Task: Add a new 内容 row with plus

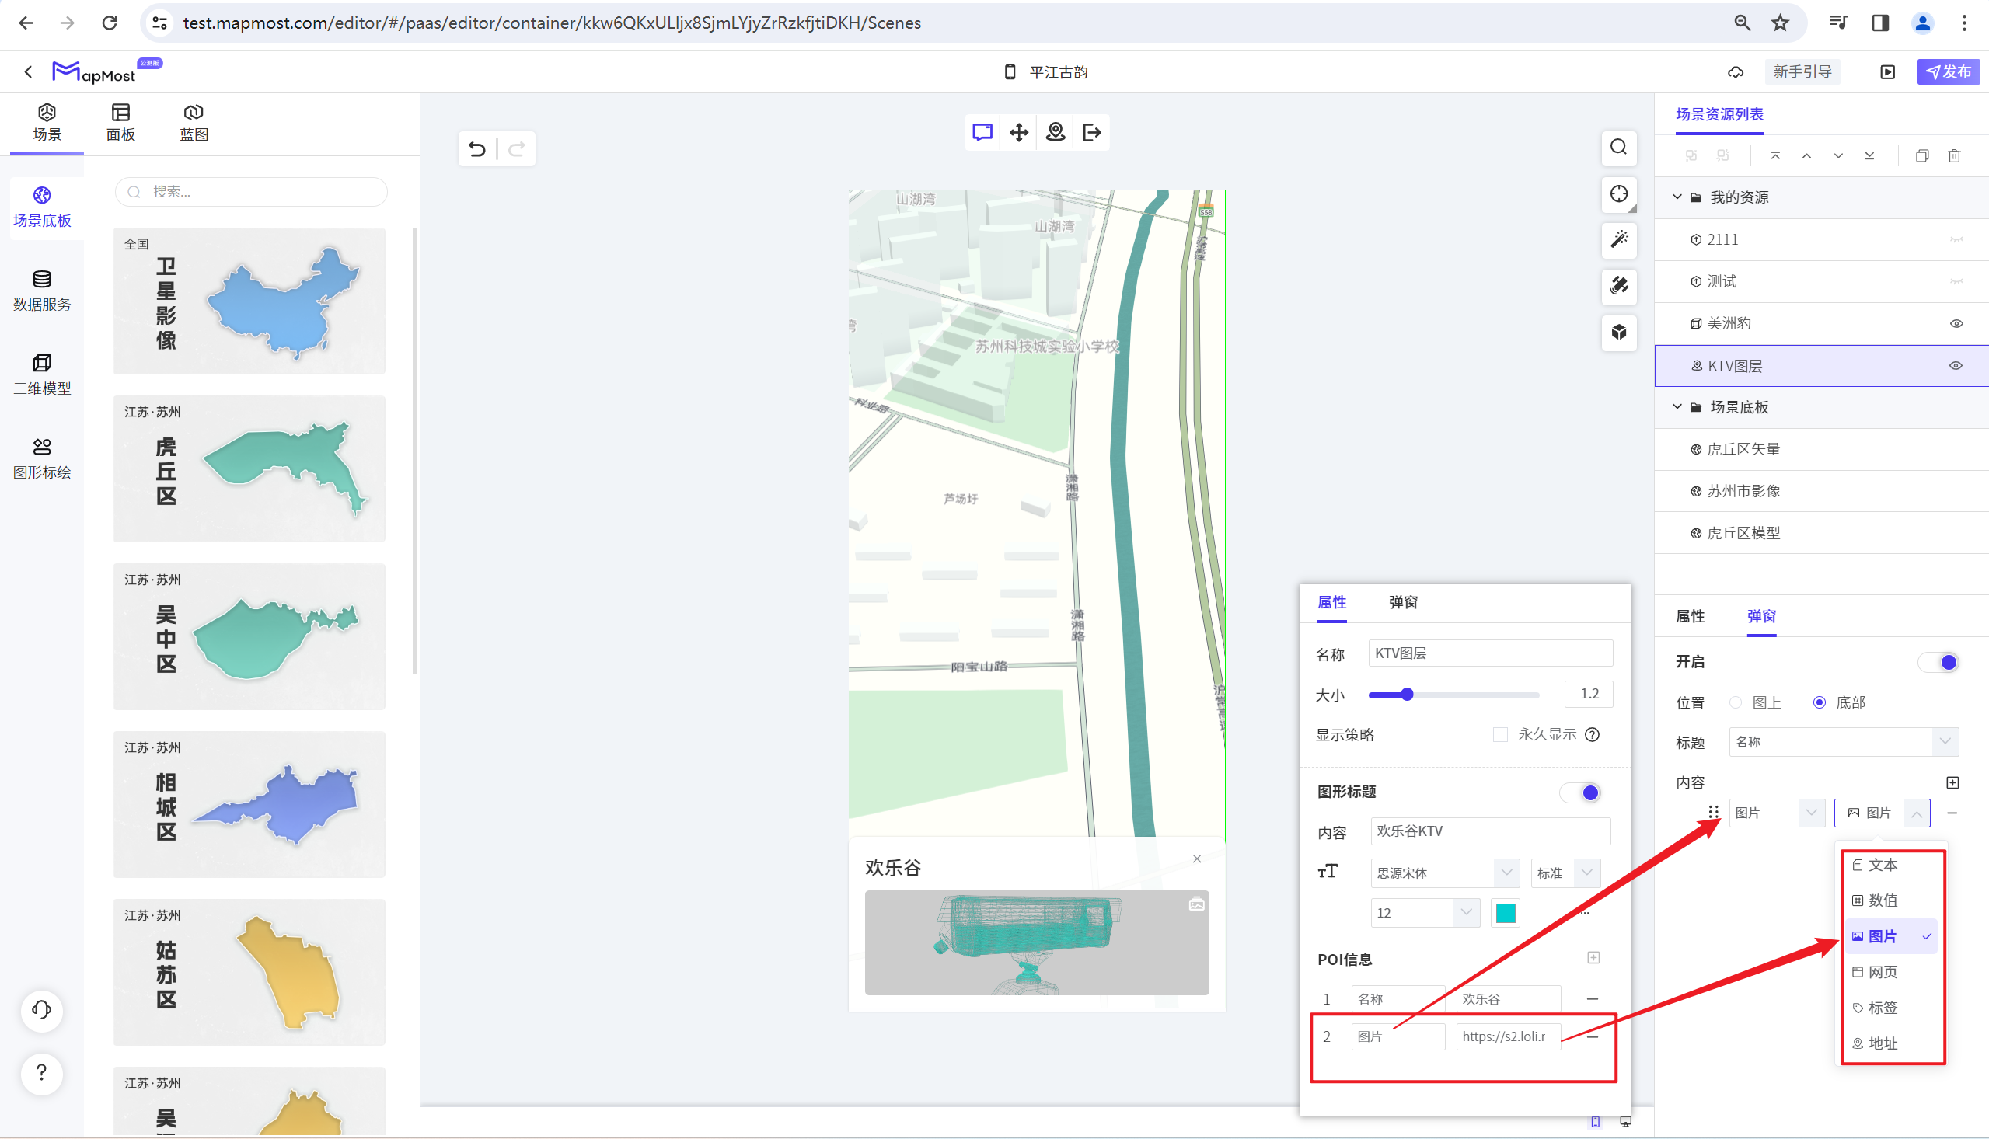Action: coord(1953,782)
